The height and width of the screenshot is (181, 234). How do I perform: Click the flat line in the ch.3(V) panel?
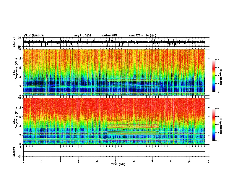[114, 152]
